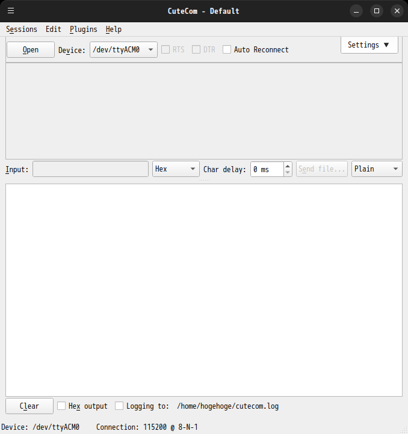Screen dimensions: 408x434
Task: Open the hamburger window menu
Action: tap(11, 11)
